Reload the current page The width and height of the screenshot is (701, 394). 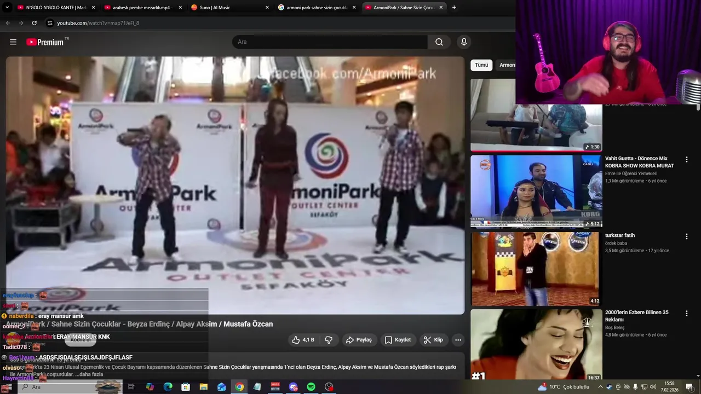click(34, 23)
